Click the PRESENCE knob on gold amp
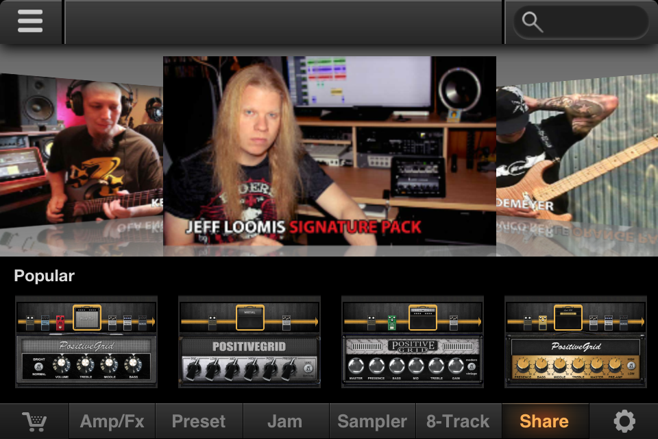The width and height of the screenshot is (658, 439). click(523, 366)
